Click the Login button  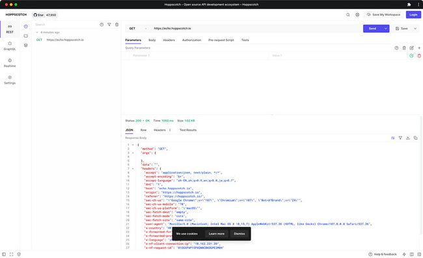(x=413, y=15)
